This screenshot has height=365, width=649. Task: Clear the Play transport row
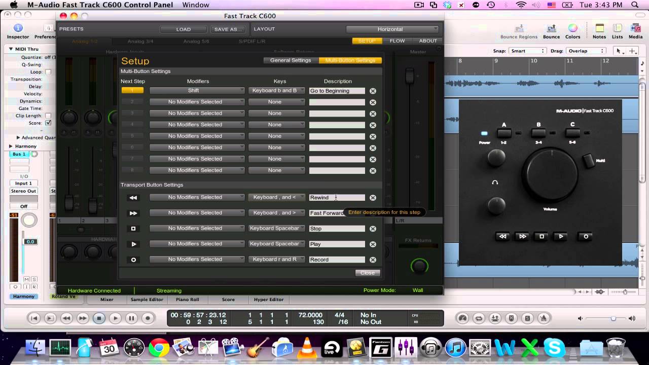[x=373, y=244]
